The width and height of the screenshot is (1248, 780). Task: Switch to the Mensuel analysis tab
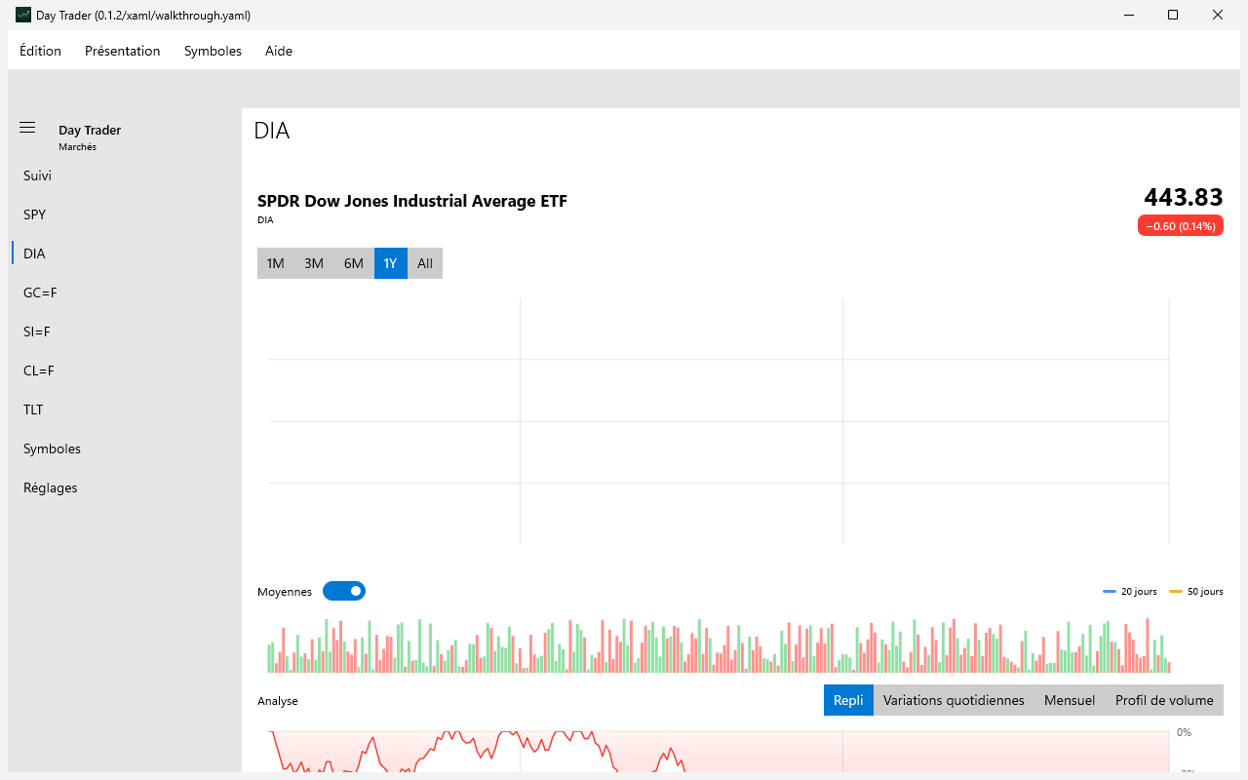click(1070, 700)
